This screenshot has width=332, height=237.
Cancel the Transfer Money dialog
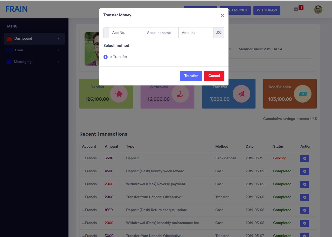(214, 76)
